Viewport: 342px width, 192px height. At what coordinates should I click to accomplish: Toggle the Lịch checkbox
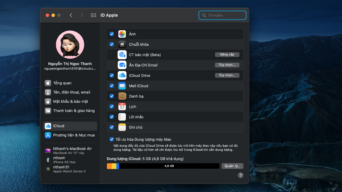click(x=112, y=107)
